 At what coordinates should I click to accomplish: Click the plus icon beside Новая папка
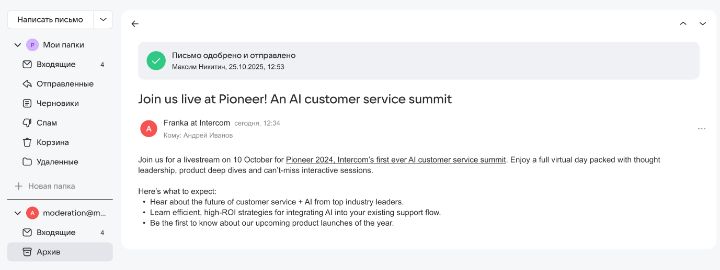pos(19,186)
